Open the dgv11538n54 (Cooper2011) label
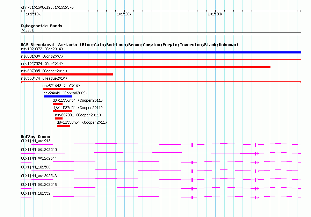Image resolution: width=311 pixels, height=217 pixels. [82, 122]
